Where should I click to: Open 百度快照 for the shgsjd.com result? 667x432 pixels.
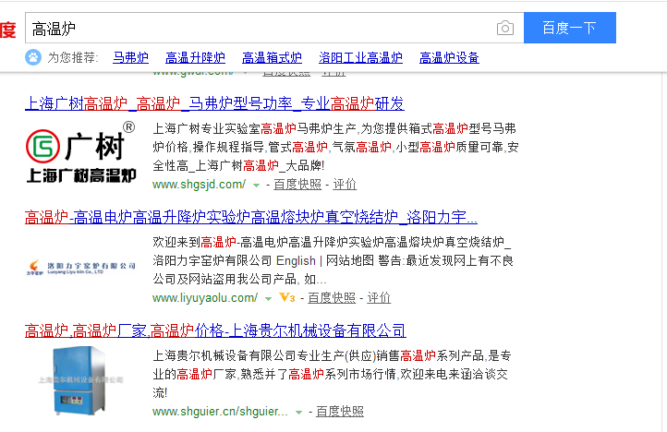297,185
